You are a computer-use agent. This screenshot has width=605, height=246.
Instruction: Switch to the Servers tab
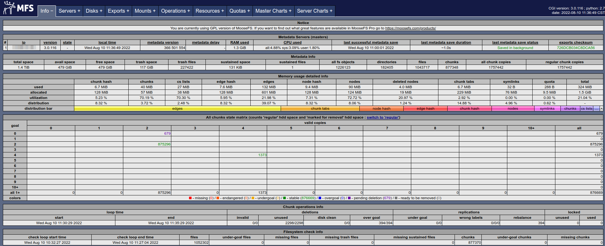[70, 11]
